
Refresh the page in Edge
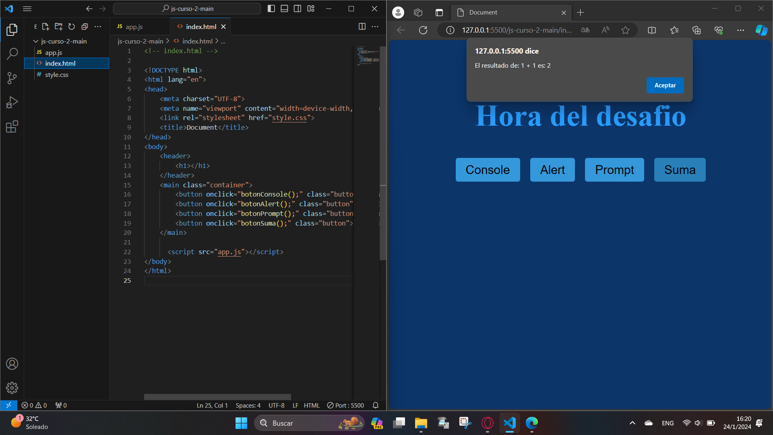(423, 30)
